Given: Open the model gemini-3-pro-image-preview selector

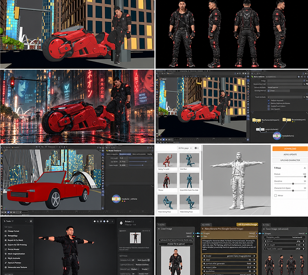Looking at the screenshot, I should (x=229, y=256).
